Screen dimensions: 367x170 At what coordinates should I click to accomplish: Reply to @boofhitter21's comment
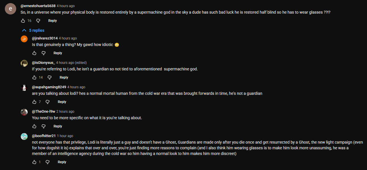[x=62, y=162]
